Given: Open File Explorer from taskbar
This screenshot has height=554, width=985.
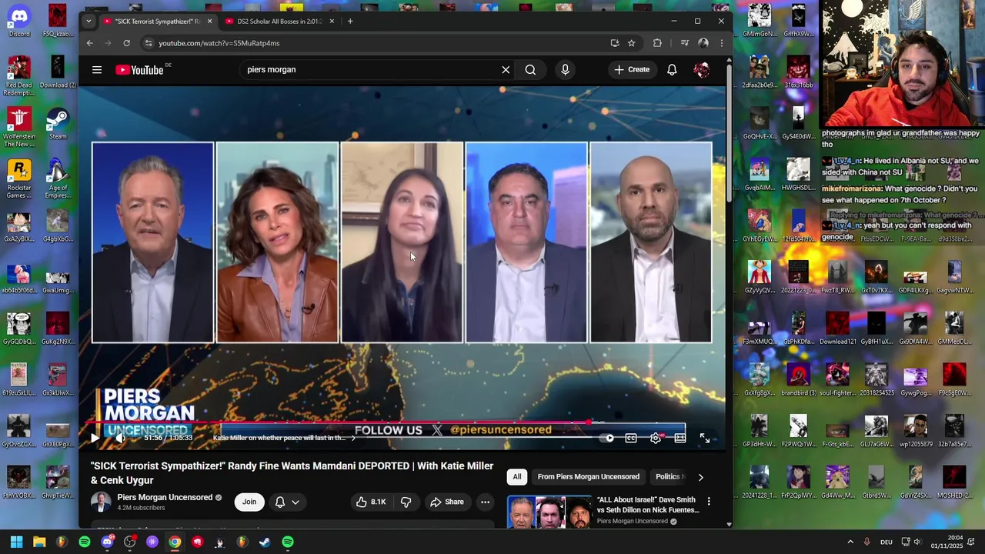Looking at the screenshot, I should coord(39,542).
